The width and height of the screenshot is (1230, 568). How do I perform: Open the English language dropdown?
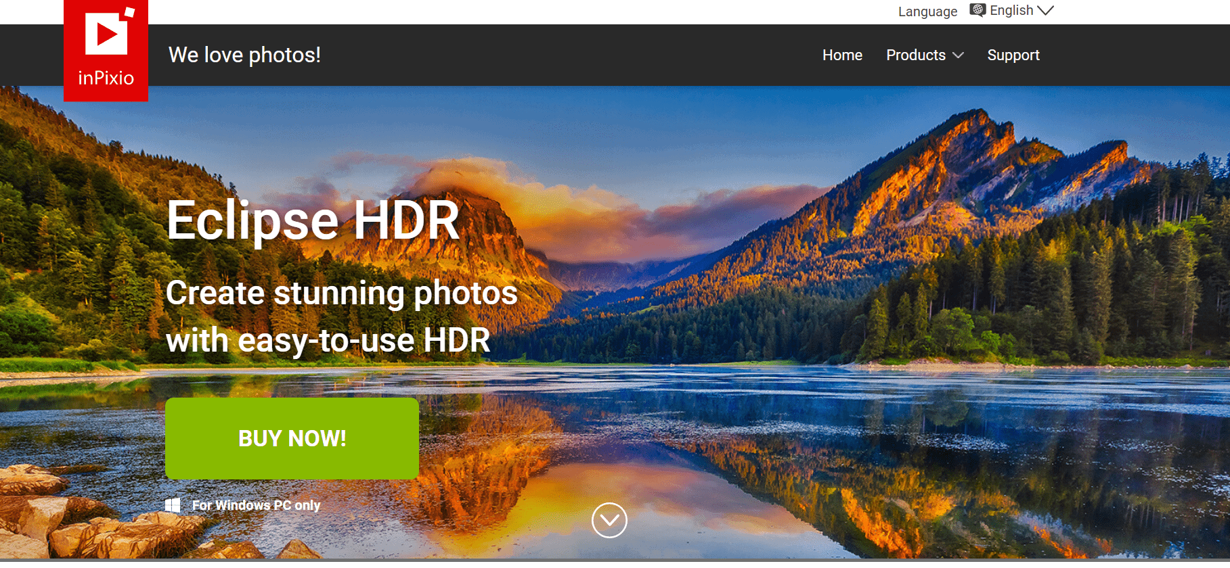[x=1011, y=10]
